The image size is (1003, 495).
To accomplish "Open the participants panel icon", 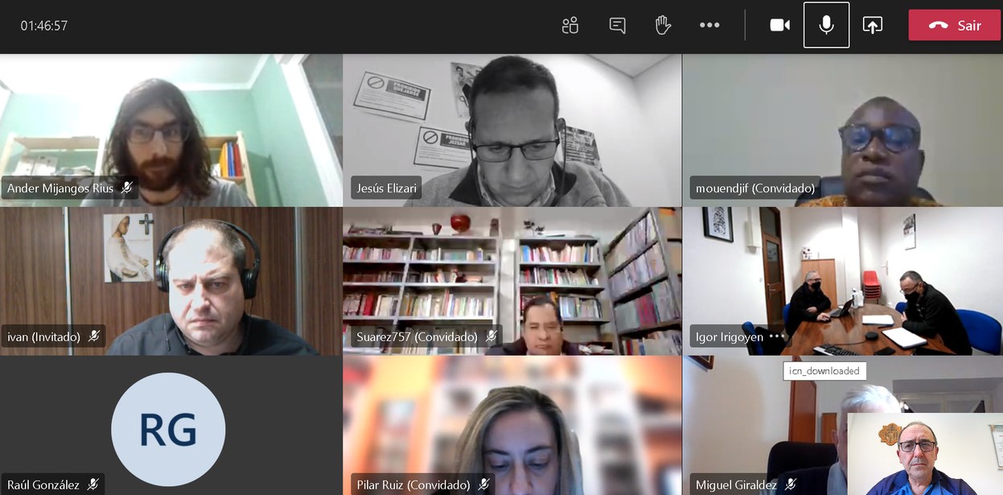I will (570, 25).
